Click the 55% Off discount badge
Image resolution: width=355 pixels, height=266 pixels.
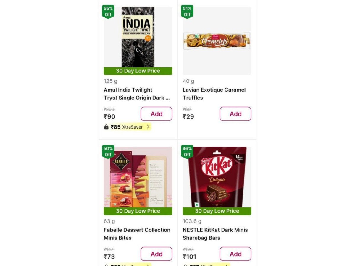108,12
